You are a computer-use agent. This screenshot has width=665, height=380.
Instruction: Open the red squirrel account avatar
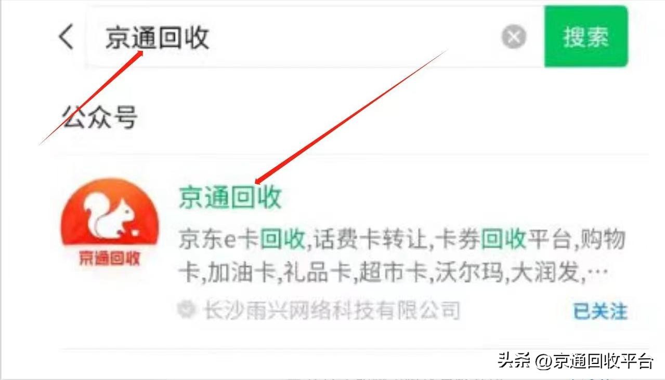tap(110, 223)
